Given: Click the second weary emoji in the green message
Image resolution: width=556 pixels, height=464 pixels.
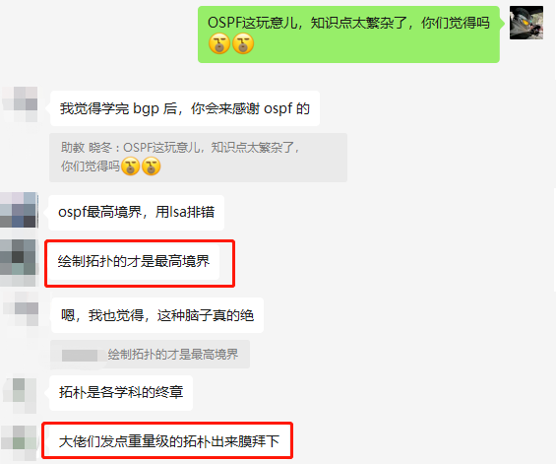Looking at the screenshot, I should coord(243,44).
